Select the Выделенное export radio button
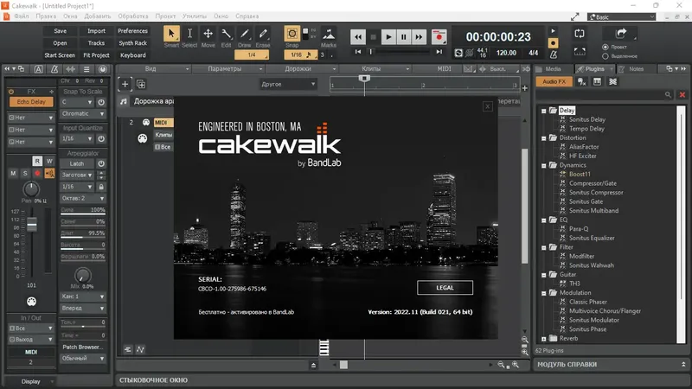The width and height of the screenshot is (692, 389). (605, 56)
